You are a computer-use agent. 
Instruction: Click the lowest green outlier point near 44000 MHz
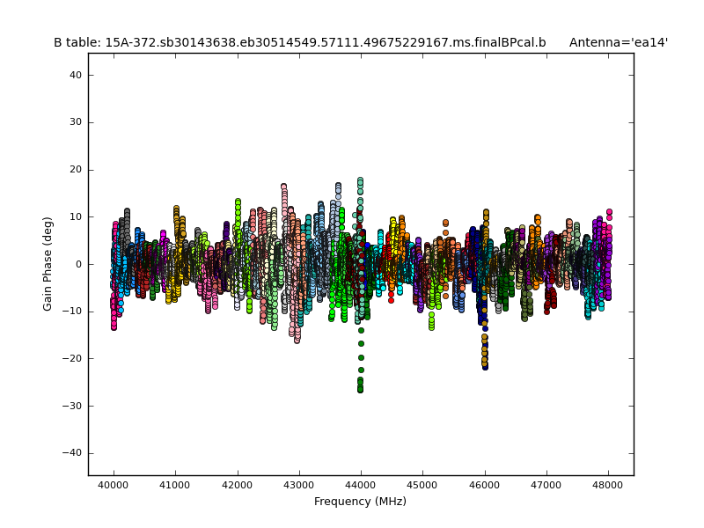pos(361,389)
